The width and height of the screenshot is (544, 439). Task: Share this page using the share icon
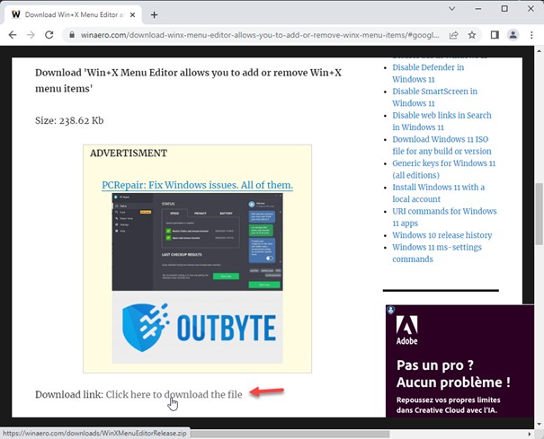pyautogui.click(x=453, y=35)
